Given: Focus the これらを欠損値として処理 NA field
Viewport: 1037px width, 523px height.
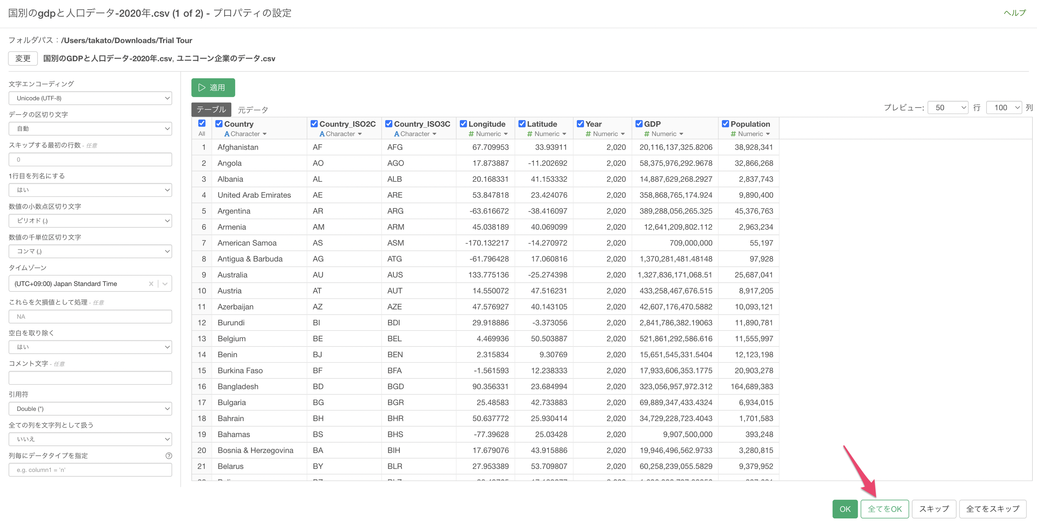Looking at the screenshot, I should (x=90, y=316).
